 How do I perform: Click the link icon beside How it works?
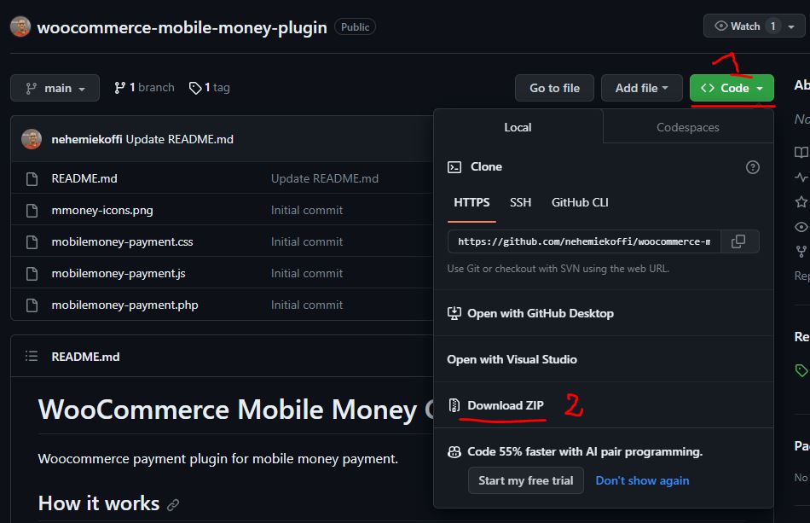point(173,505)
